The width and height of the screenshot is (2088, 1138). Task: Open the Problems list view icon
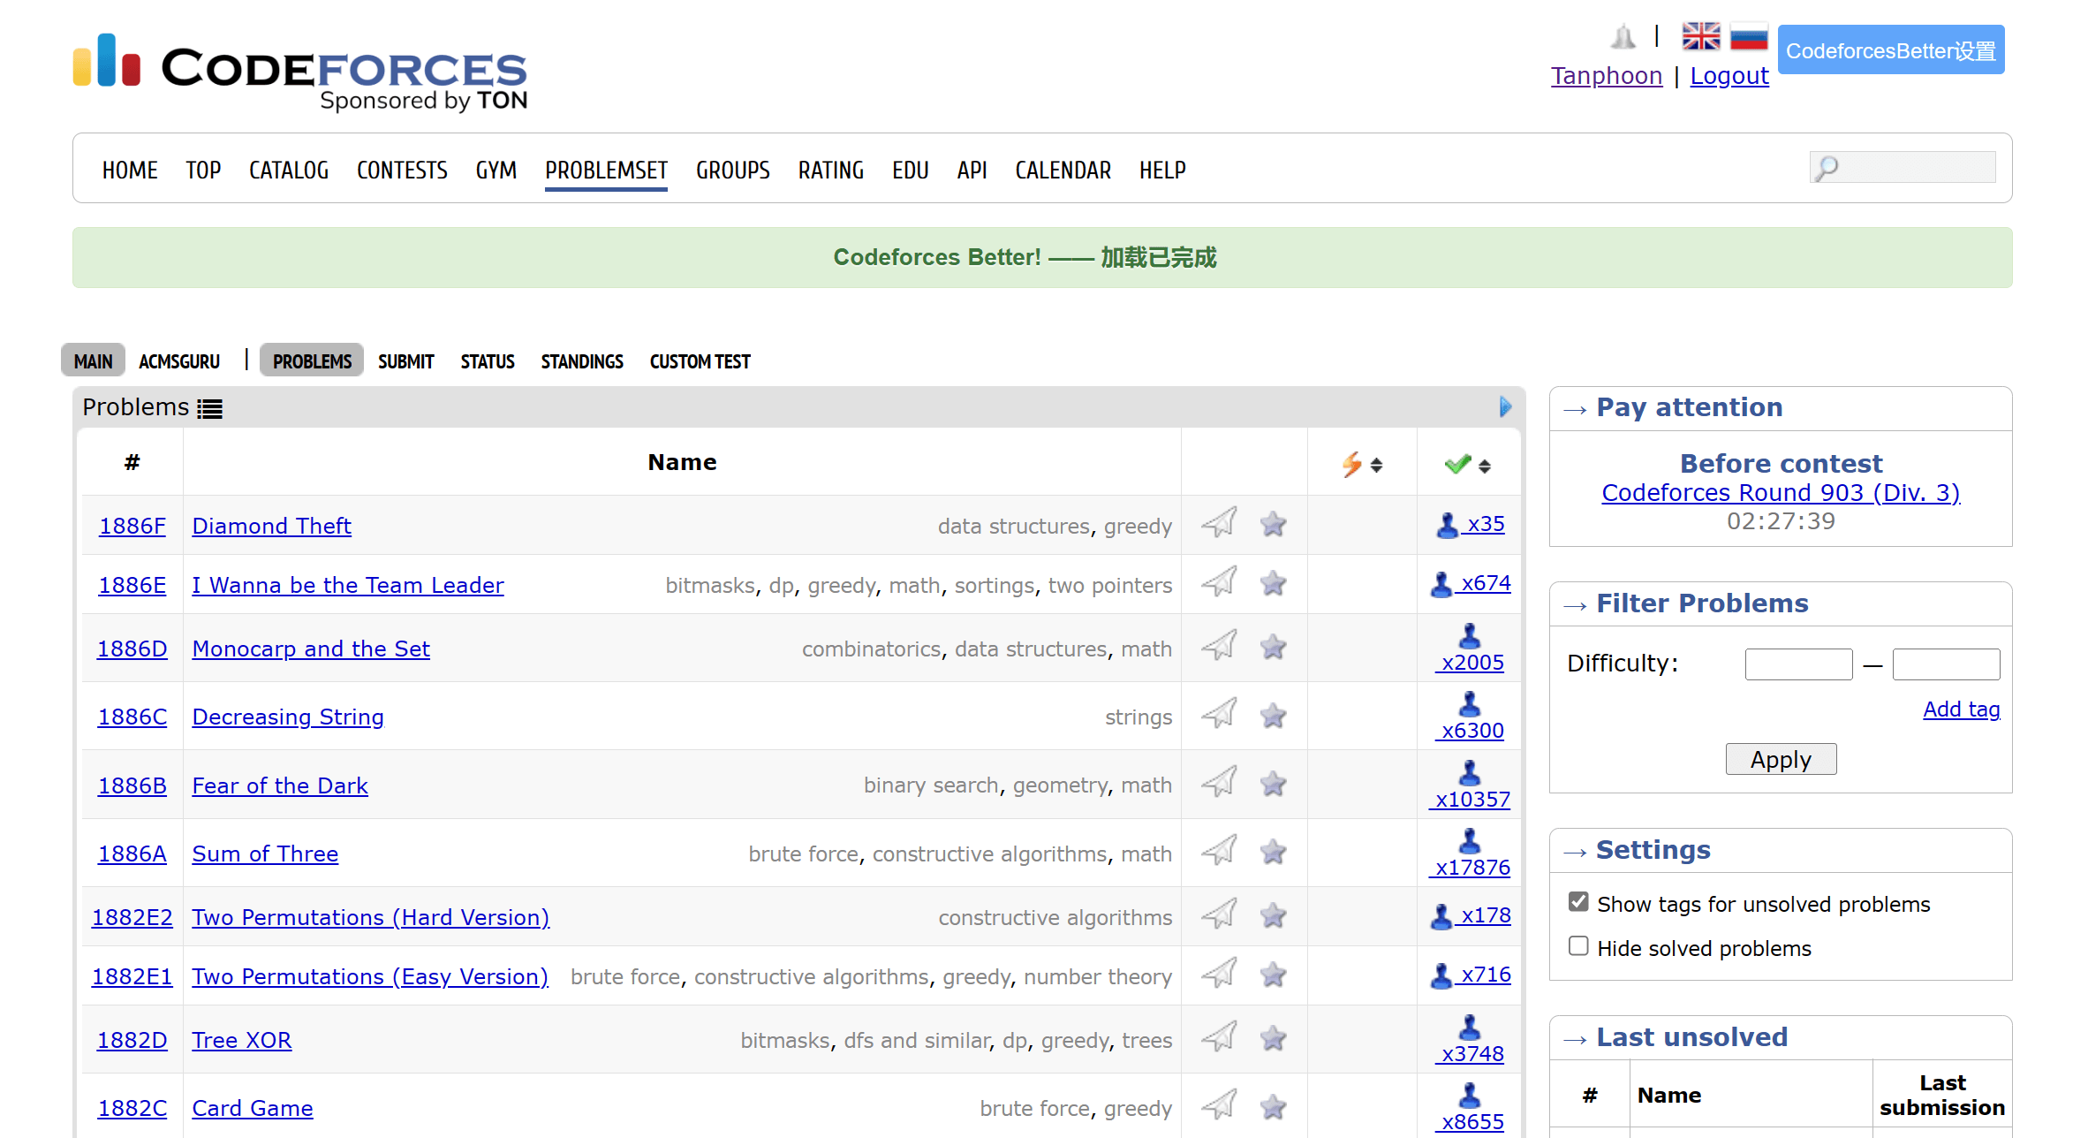point(209,409)
